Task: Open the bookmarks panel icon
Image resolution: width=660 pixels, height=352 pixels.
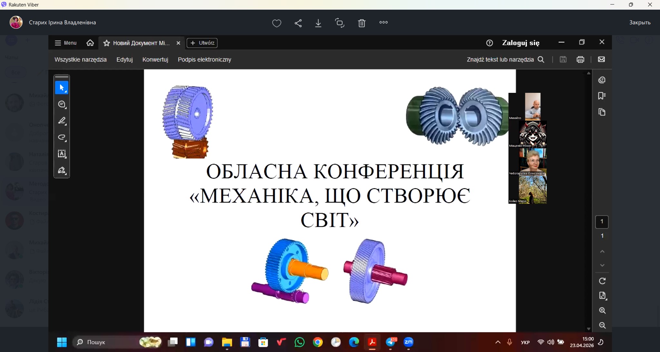Action: (x=602, y=96)
